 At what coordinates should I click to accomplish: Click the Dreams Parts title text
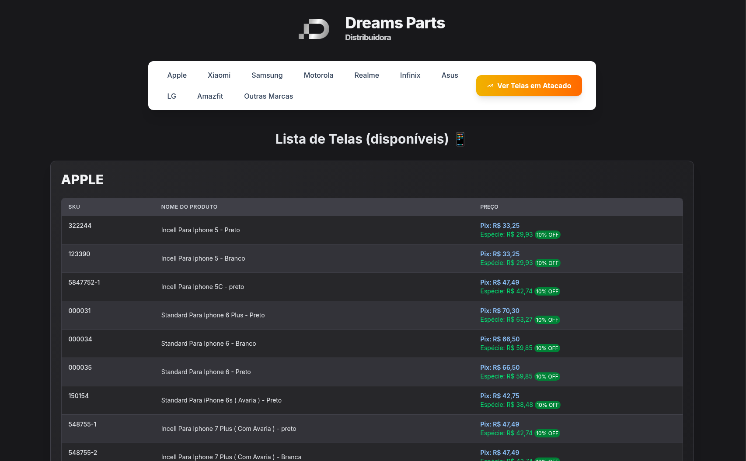coord(395,23)
